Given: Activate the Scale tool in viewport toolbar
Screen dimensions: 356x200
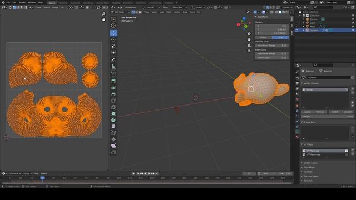Looking at the screenshot, I should 113,46.
